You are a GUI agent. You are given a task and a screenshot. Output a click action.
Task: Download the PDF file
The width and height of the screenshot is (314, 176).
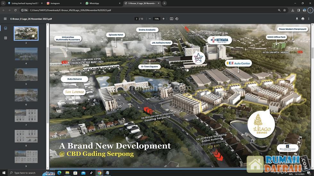tap(297, 19)
